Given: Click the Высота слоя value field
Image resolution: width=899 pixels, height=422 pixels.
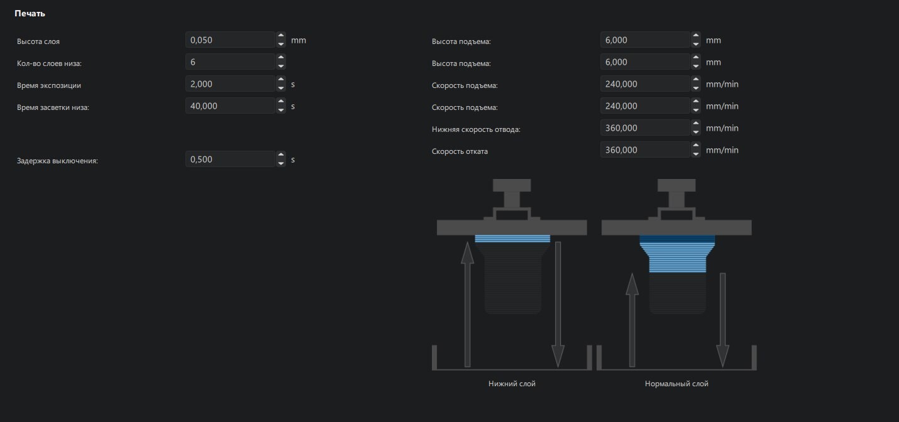Looking at the screenshot, I should coord(231,40).
